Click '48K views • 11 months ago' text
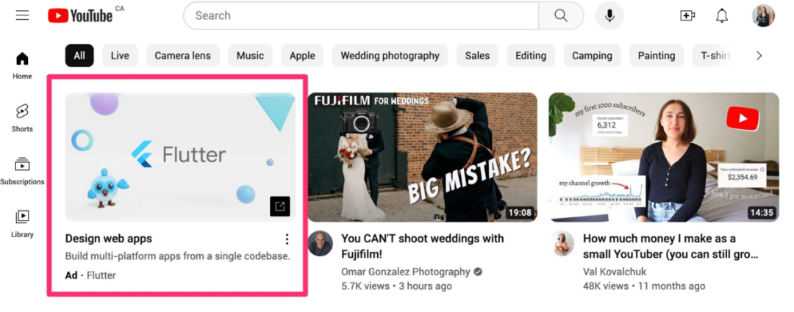 (643, 286)
